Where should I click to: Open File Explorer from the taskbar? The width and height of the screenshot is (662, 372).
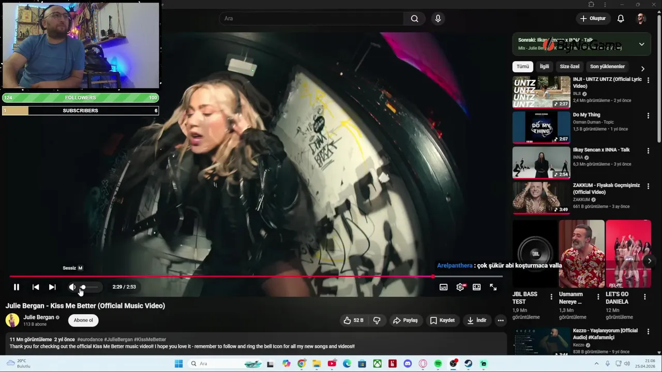[317, 364]
